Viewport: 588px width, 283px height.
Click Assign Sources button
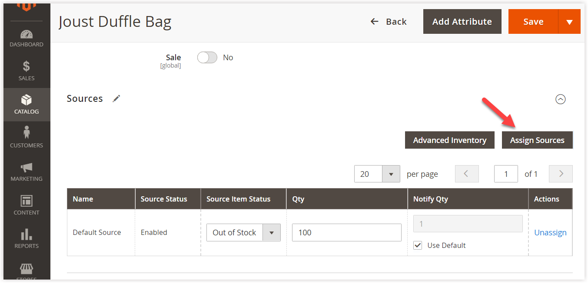click(537, 140)
